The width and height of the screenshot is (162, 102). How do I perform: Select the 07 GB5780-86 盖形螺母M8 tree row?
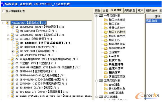click(x=36, y=71)
